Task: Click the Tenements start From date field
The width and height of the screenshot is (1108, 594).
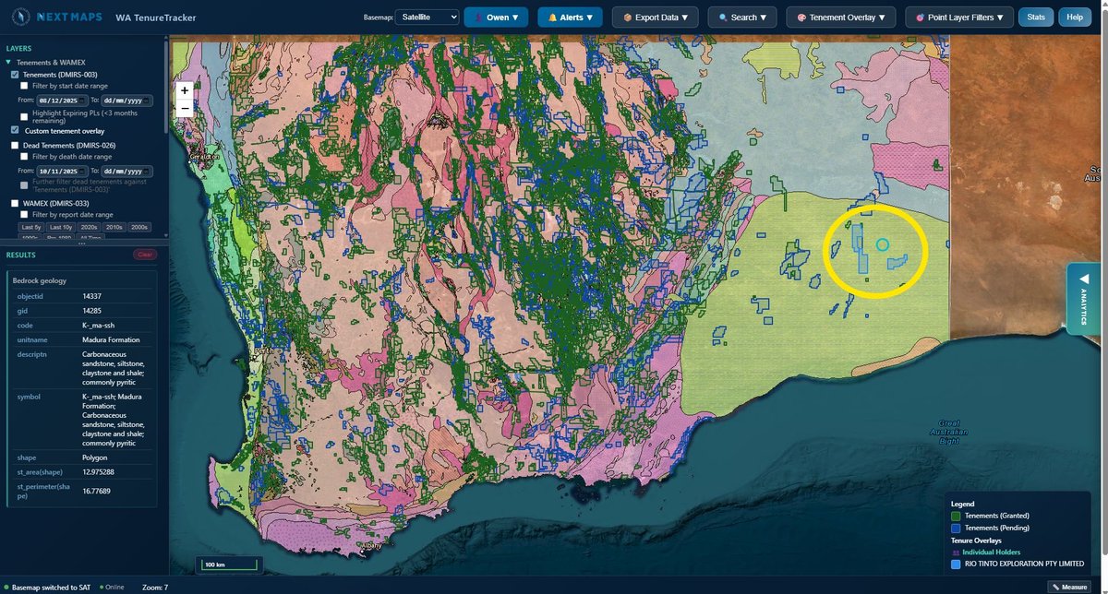Action: click(63, 100)
